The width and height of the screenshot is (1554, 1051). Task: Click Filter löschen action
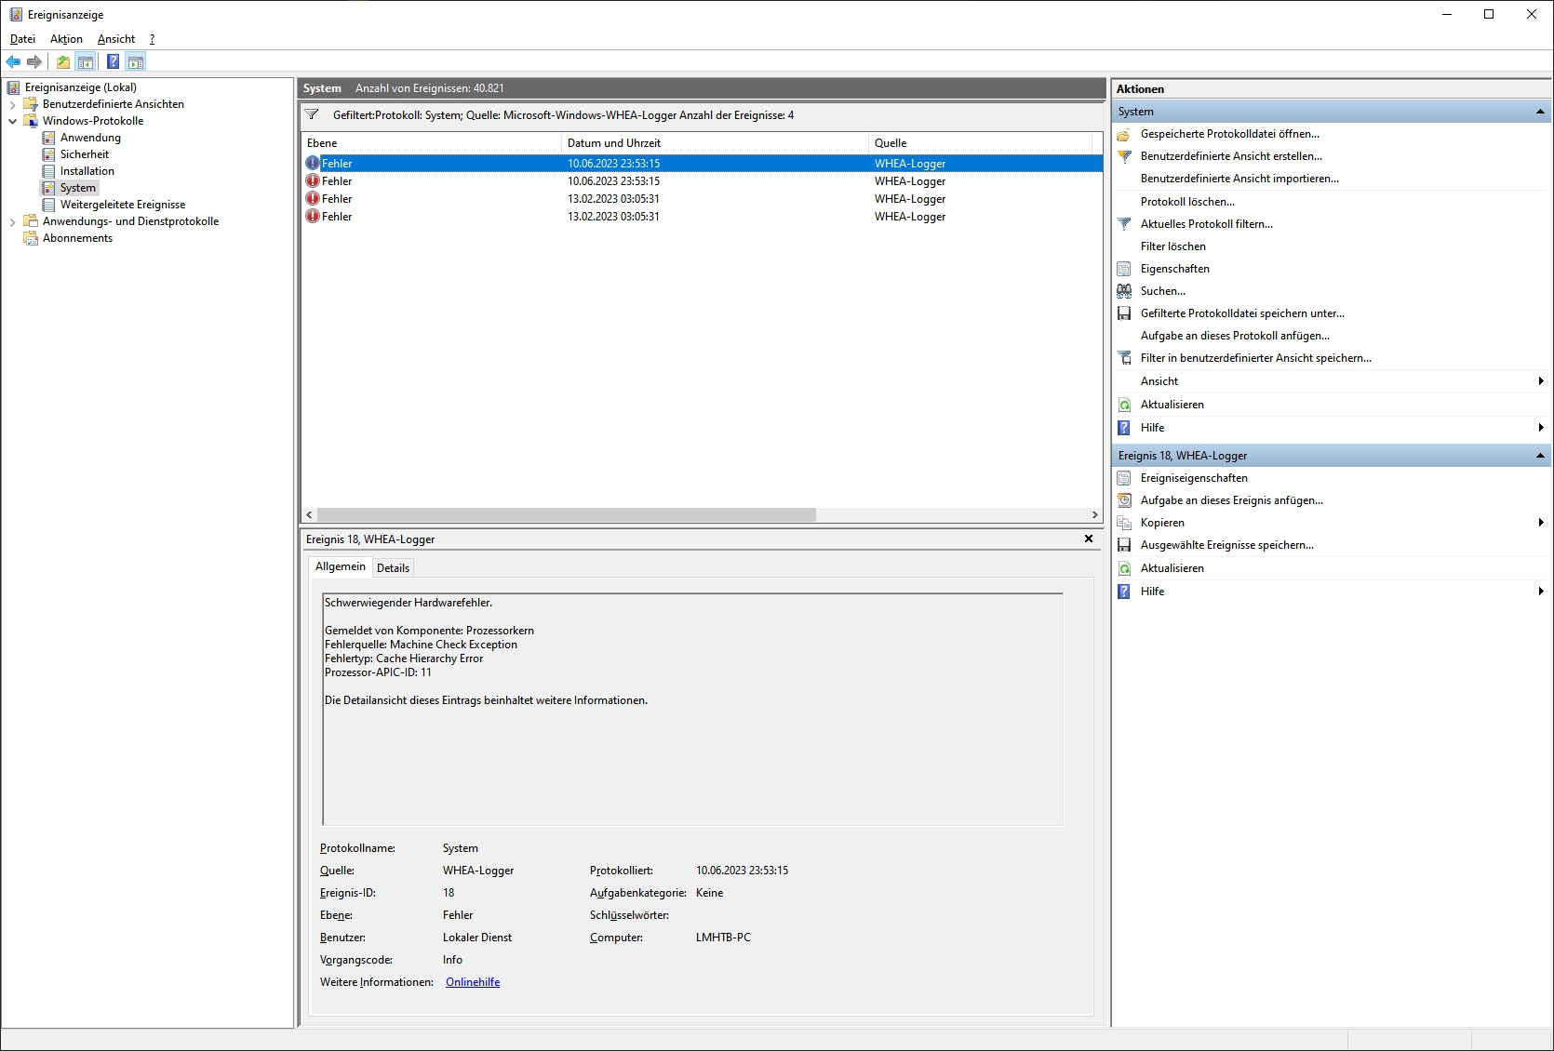point(1172,246)
